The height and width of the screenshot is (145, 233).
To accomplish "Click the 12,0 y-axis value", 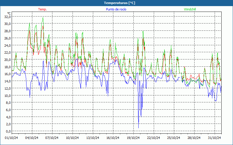I will [8, 88].
